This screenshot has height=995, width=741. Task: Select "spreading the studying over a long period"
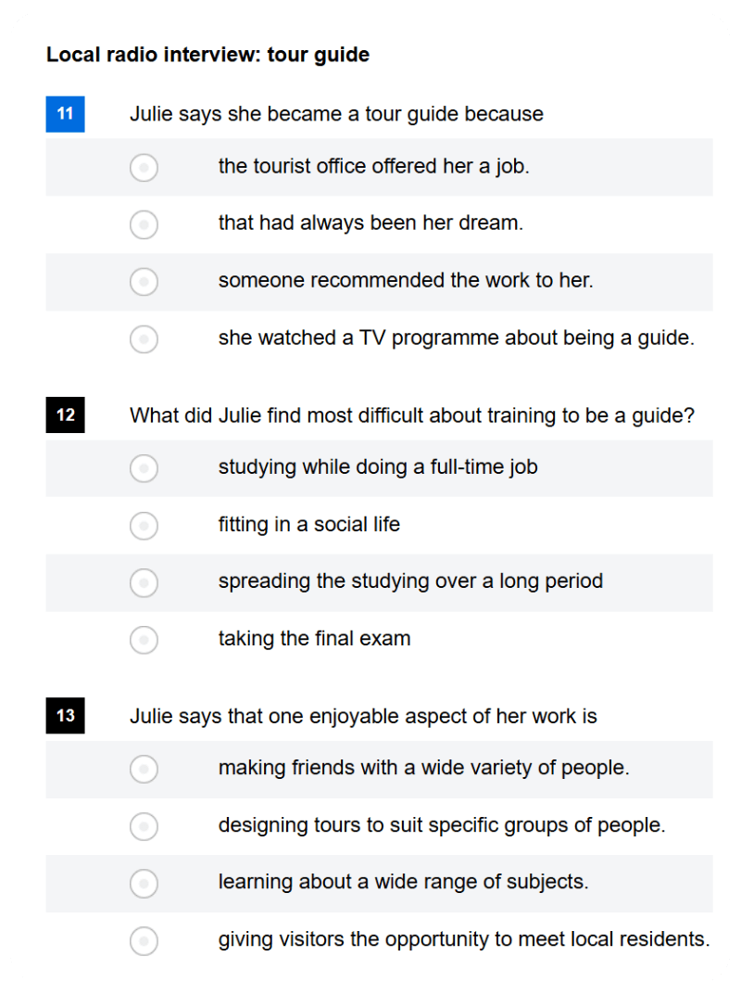tap(144, 583)
